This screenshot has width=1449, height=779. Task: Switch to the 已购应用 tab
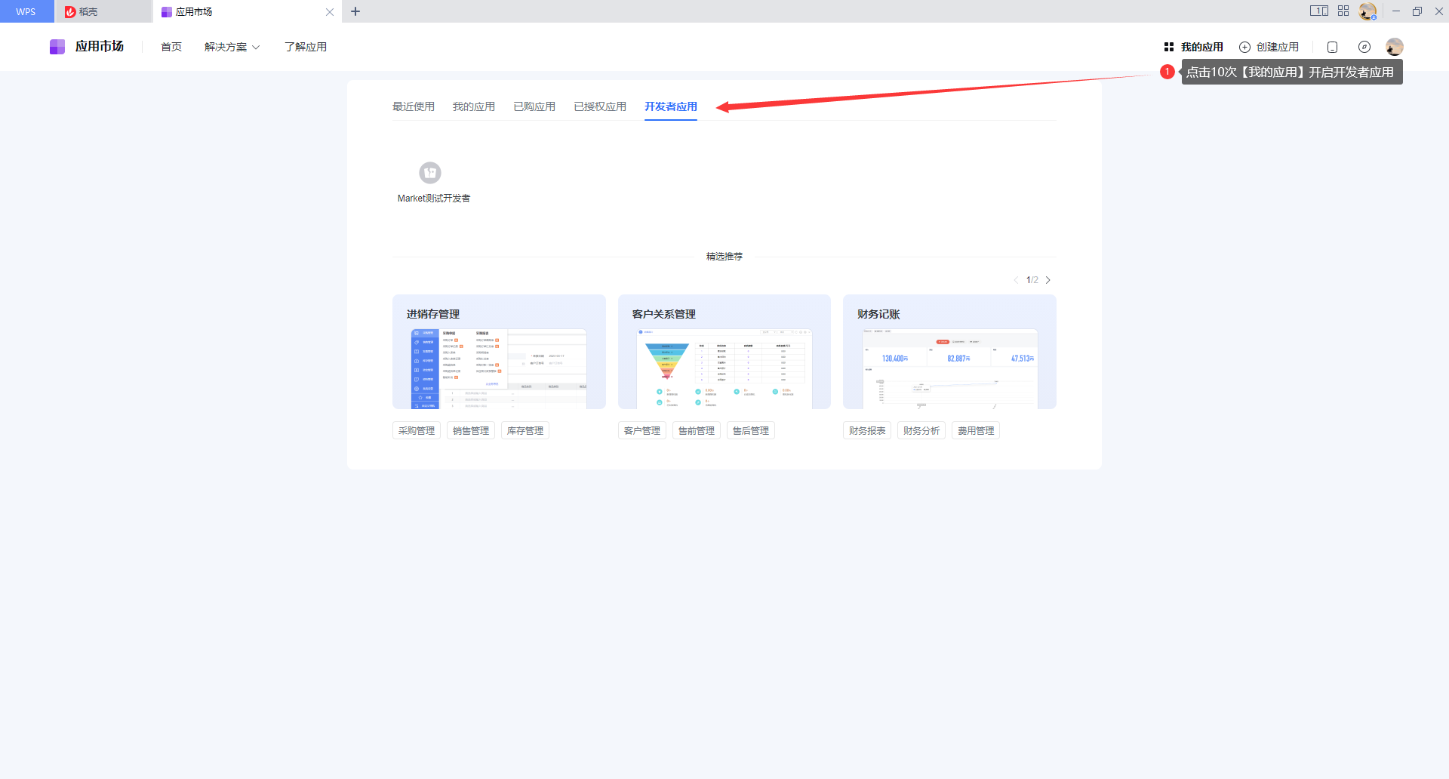tap(534, 106)
